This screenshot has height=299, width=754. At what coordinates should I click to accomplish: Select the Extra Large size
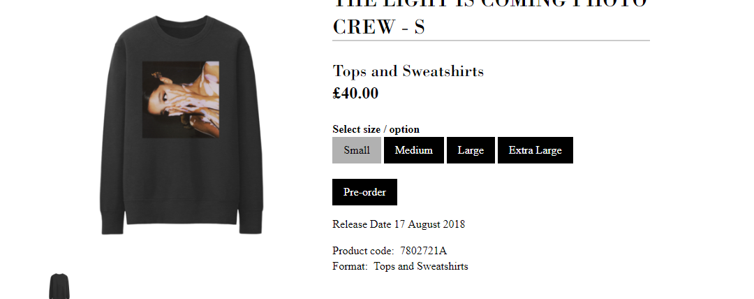(535, 150)
